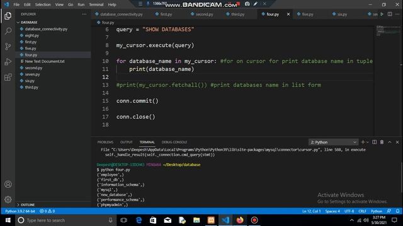Maximize the terminal panel size
The height and width of the screenshot is (226, 403).
[390, 142]
